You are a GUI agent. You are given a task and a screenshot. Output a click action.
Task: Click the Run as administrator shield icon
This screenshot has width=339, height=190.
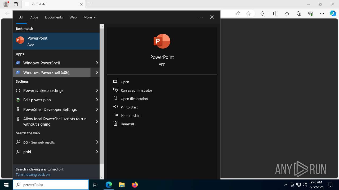tap(115, 90)
